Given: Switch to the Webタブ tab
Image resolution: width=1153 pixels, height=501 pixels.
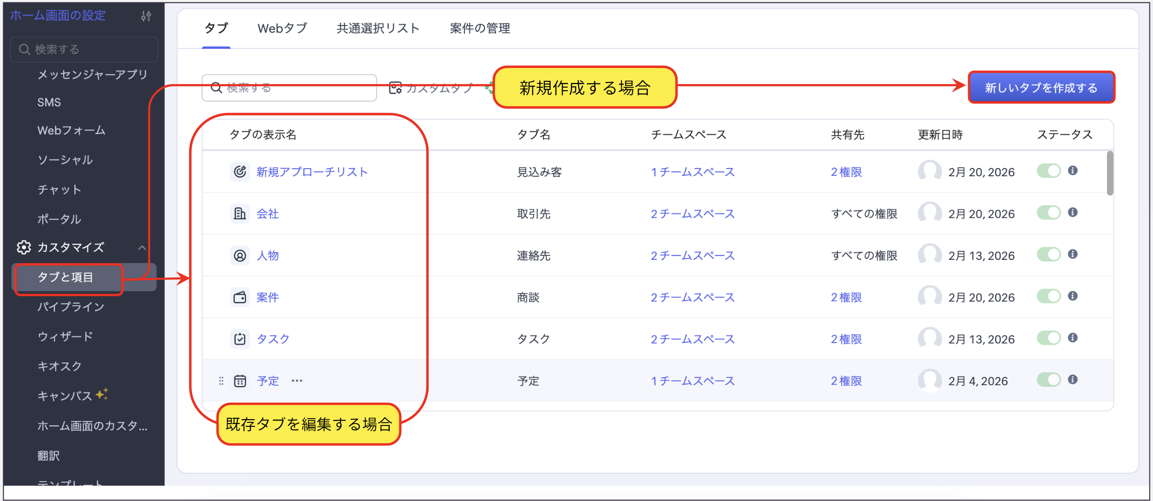Looking at the screenshot, I should (x=282, y=29).
